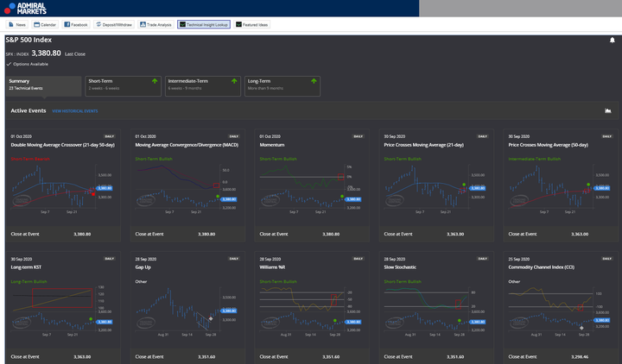Switch to the Intermediate-Term tab
622x364 pixels.
pos(201,85)
